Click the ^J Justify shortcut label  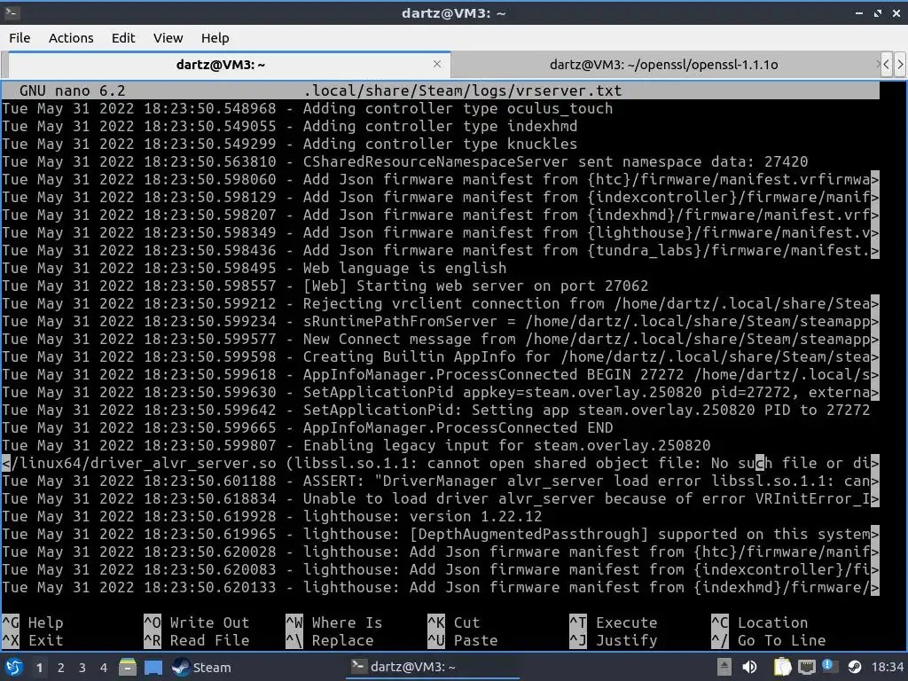pos(614,640)
